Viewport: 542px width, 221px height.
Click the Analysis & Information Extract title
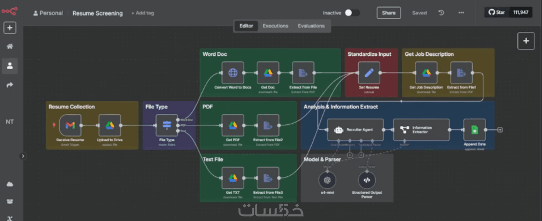point(341,107)
